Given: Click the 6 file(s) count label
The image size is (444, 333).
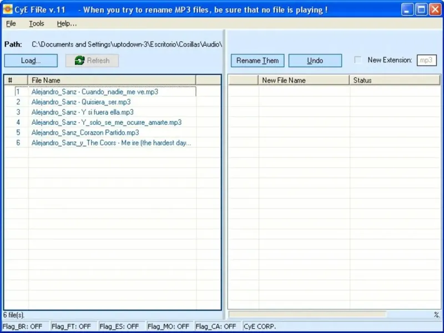Looking at the screenshot, I should tap(14, 315).
